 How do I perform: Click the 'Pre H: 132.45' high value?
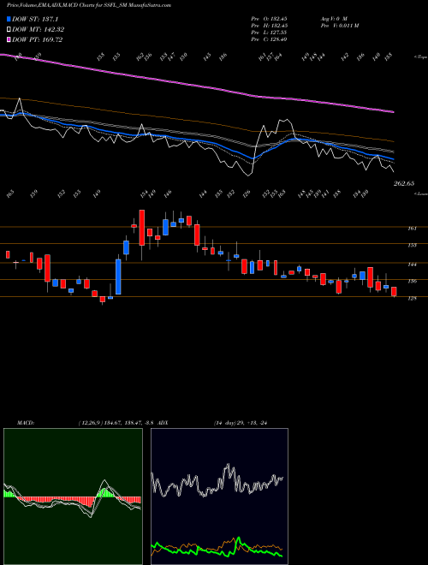click(269, 26)
